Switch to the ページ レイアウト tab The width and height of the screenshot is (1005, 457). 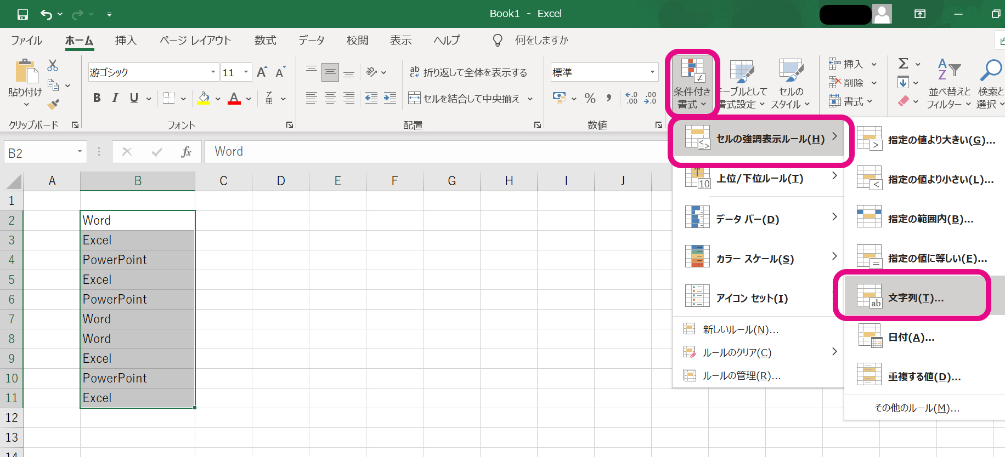coord(195,40)
